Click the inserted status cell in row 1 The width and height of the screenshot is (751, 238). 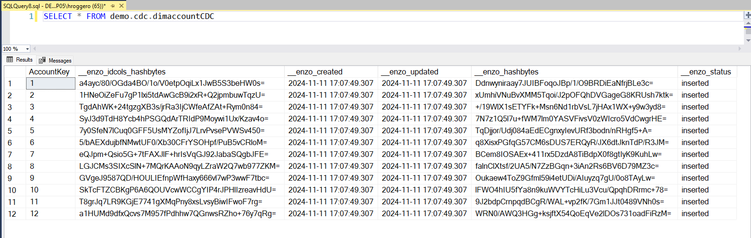(x=707, y=83)
